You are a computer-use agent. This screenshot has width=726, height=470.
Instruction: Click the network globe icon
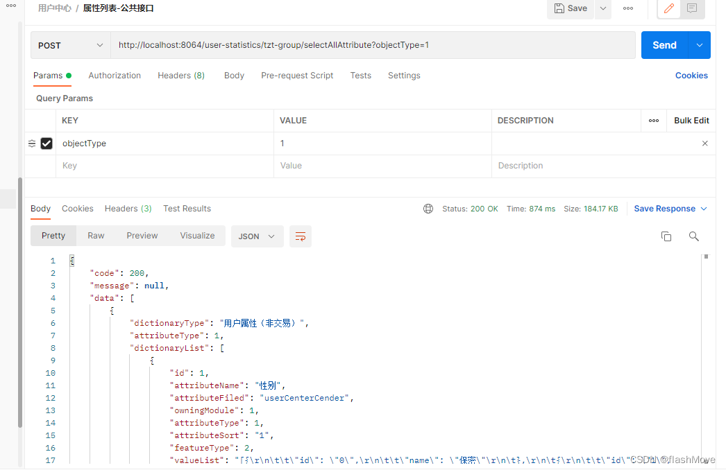click(x=428, y=209)
